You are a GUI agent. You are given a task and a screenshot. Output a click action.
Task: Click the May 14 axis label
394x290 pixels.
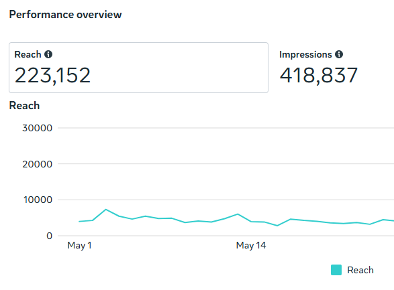251,245
